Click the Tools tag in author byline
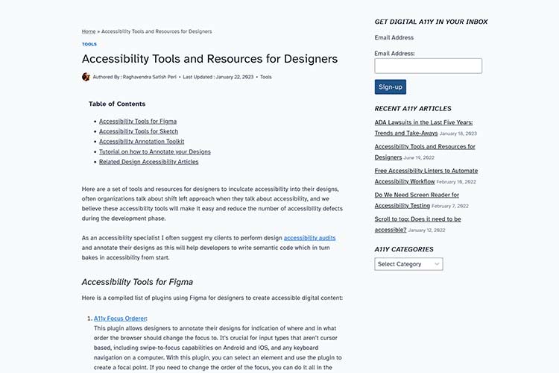The image size is (559, 373). click(x=265, y=77)
